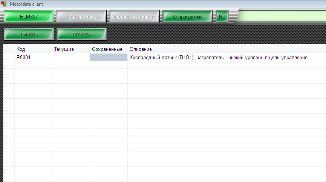
Task: Click the Motordata client app icon
Action: coord(4,4)
